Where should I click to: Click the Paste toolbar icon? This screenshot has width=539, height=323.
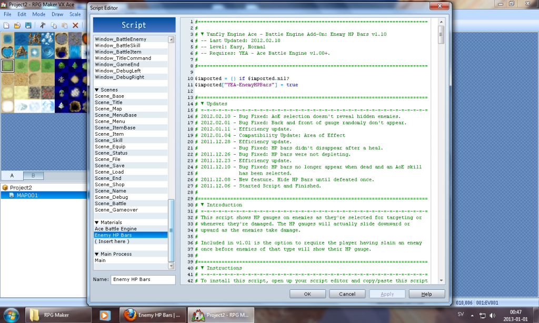[x=65, y=25]
